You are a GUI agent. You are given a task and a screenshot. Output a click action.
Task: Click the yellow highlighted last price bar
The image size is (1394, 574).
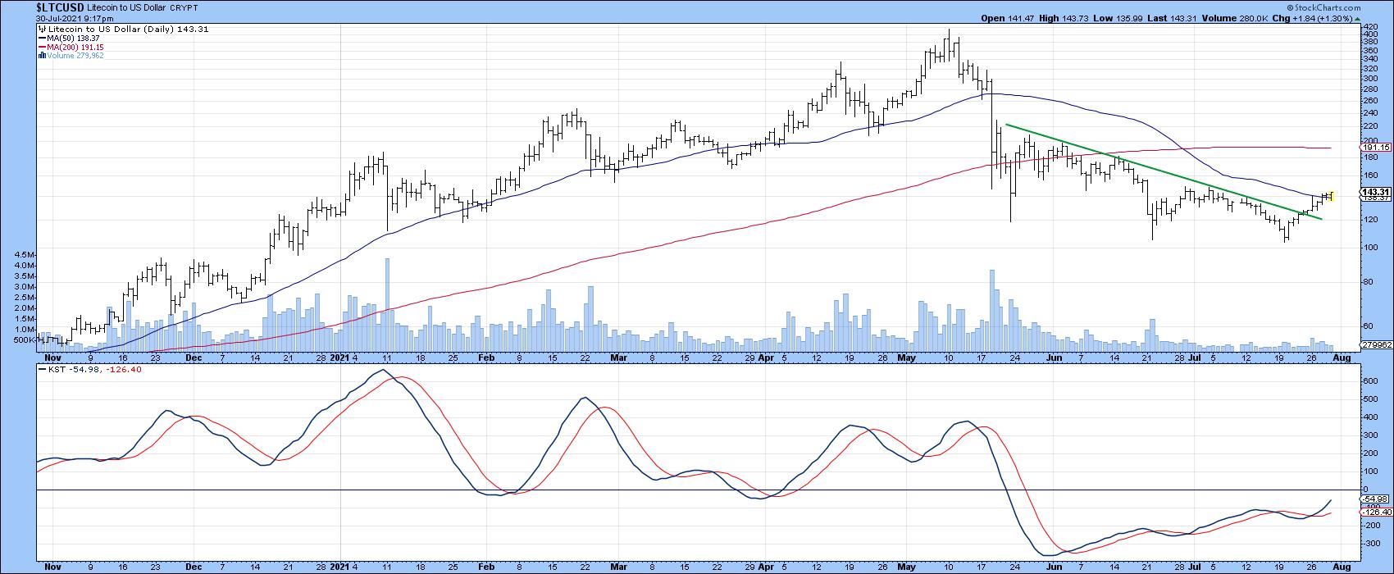click(1330, 195)
